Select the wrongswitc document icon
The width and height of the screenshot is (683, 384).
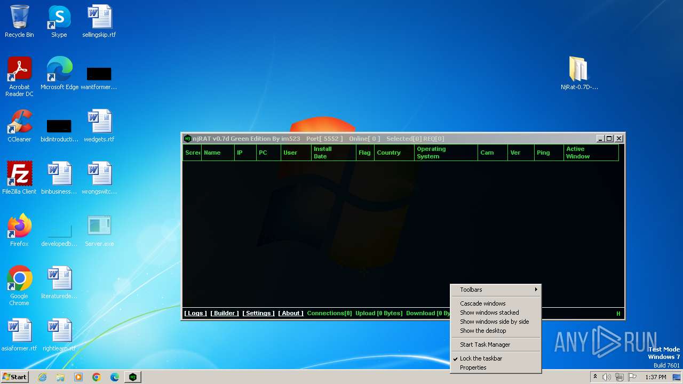(x=99, y=178)
